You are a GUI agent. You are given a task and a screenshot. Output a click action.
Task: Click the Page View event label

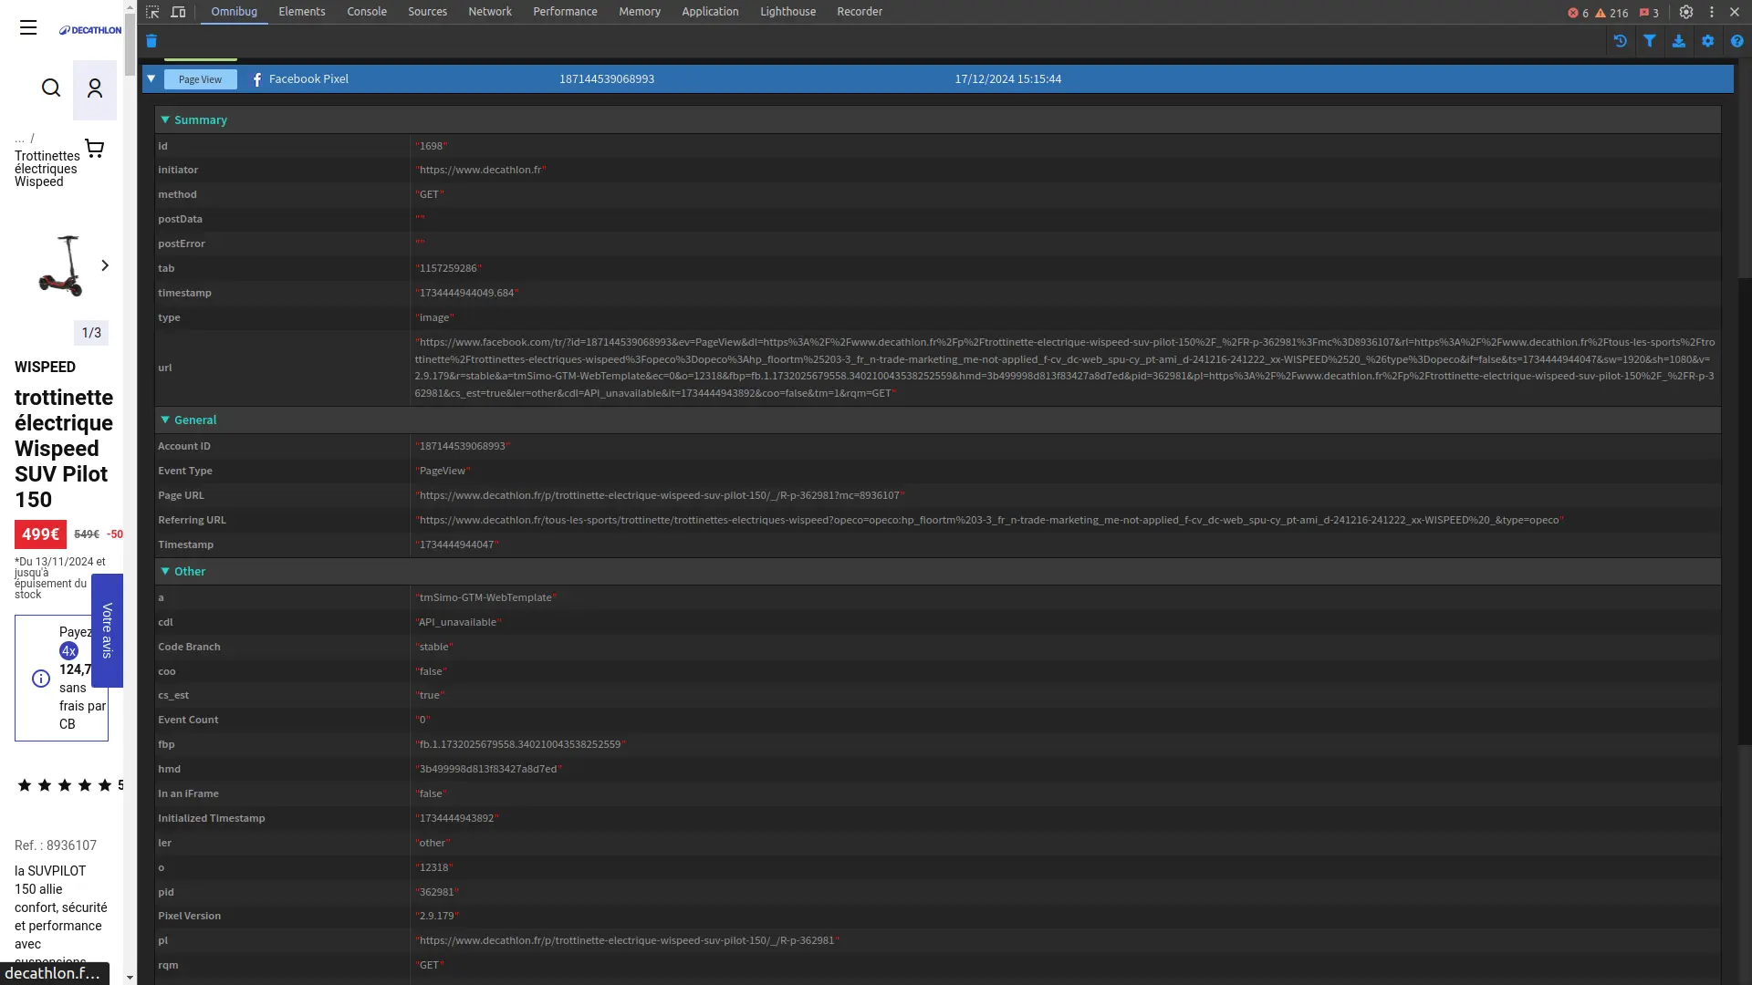tap(200, 79)
